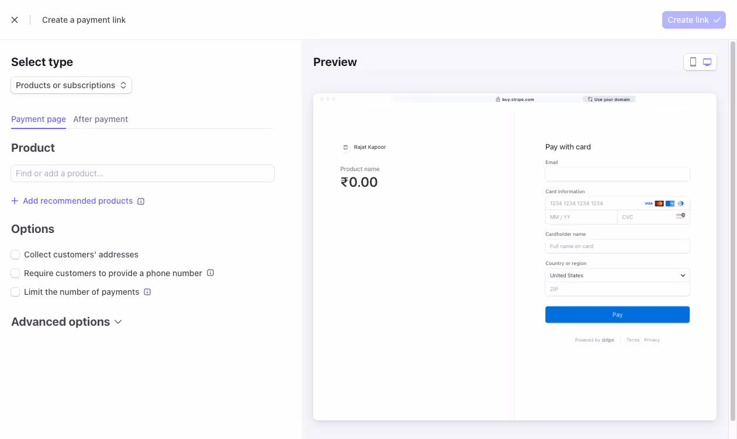Tick Limit the number of payments checkbox
The width and height of the screenshot is (737, 439).
click(15, 292)
